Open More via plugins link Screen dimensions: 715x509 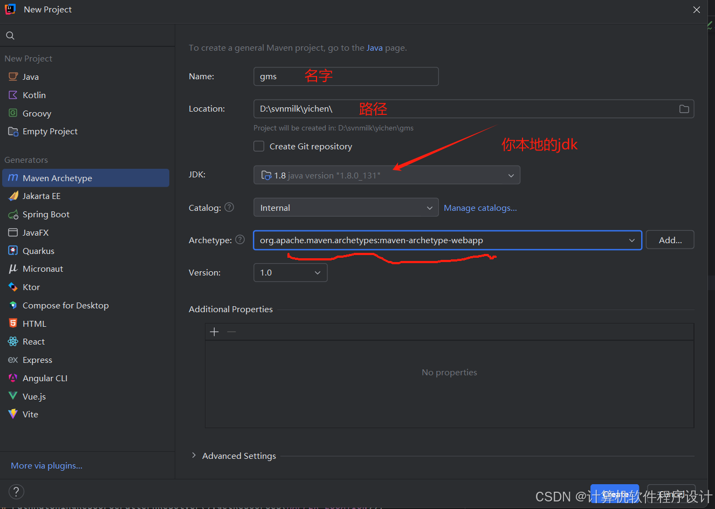[x=46, y=466]
